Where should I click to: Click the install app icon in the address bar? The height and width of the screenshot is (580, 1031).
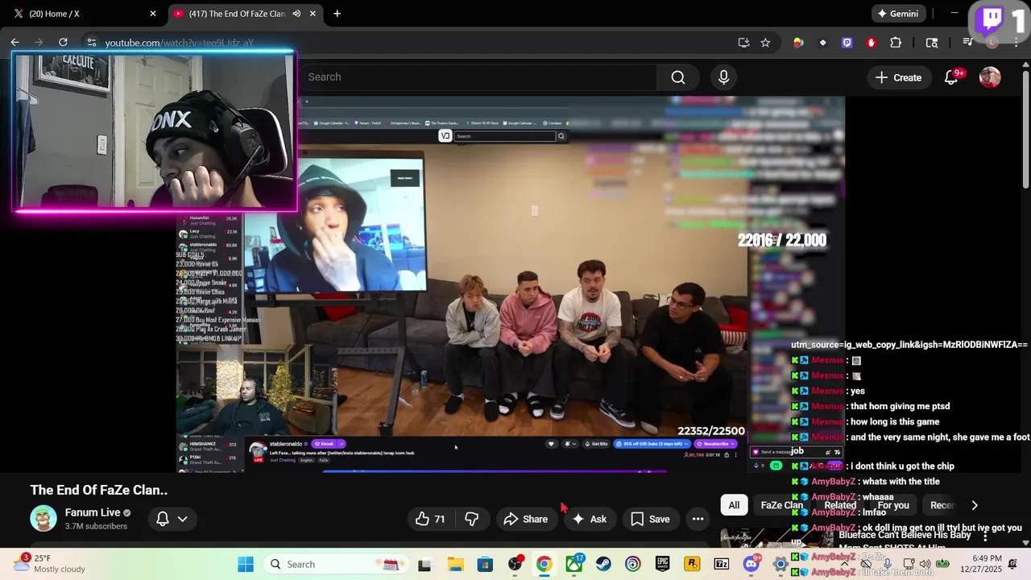(743, 43)
